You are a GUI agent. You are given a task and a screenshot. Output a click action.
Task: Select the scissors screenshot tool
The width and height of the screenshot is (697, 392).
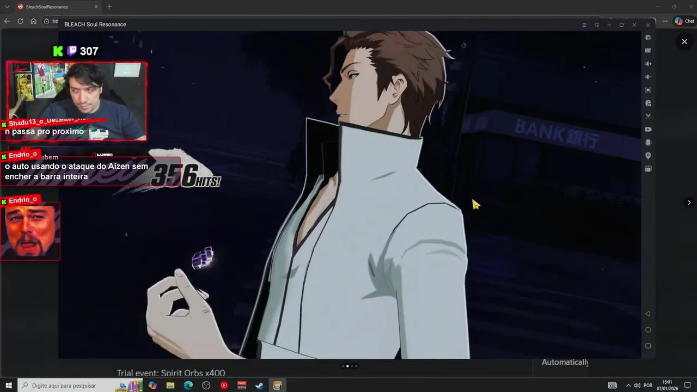648,116
